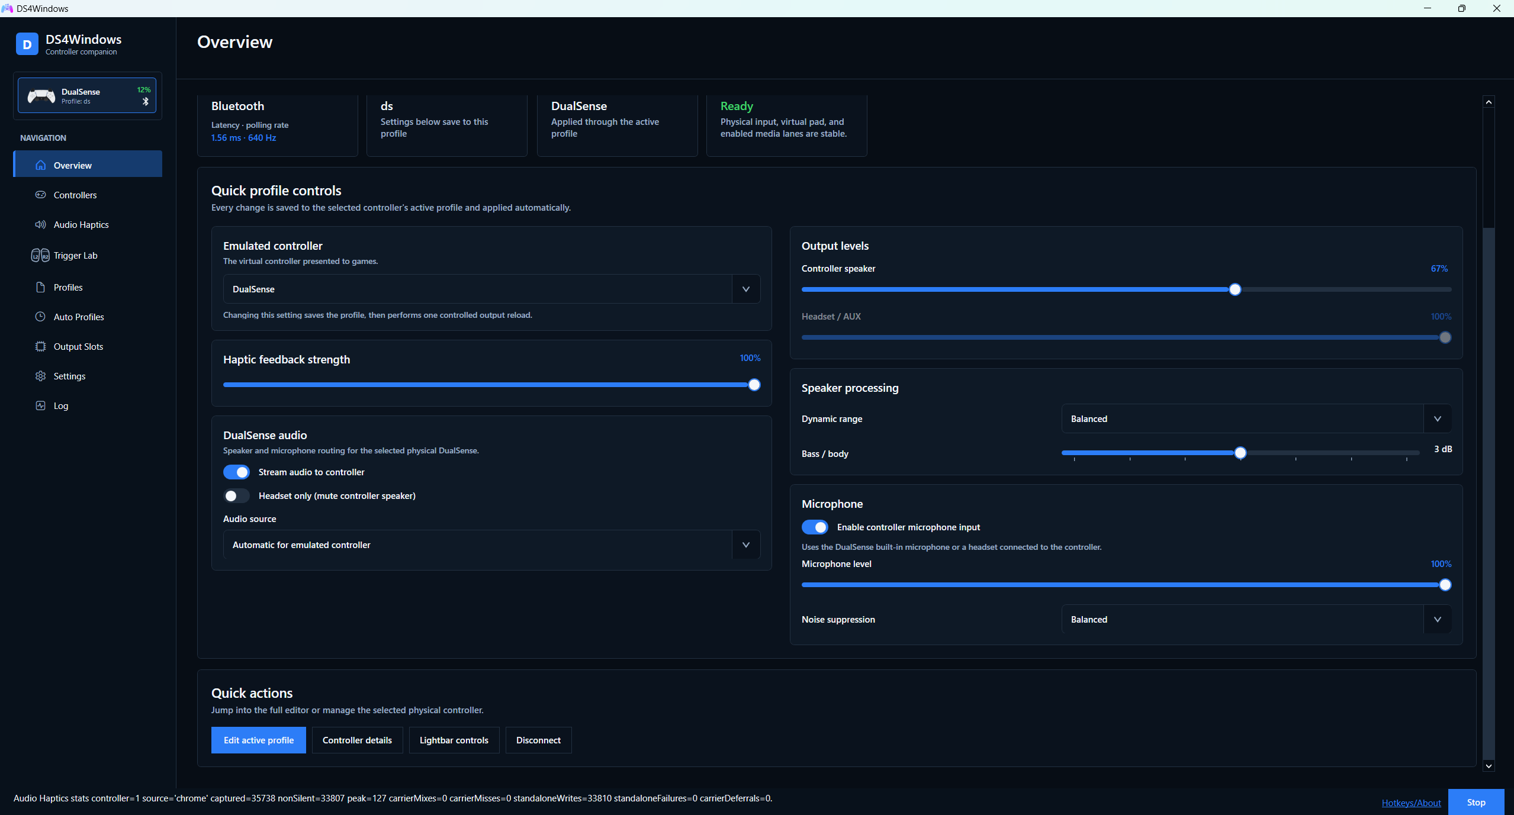Click the Bluetooth latency status card
The height and width of the screenshot is (815, 1514).
pos(278,125)
